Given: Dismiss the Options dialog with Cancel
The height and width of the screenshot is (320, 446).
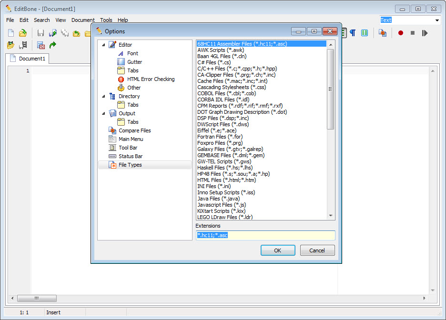Looking at the screenshot, I should point(317,250).
